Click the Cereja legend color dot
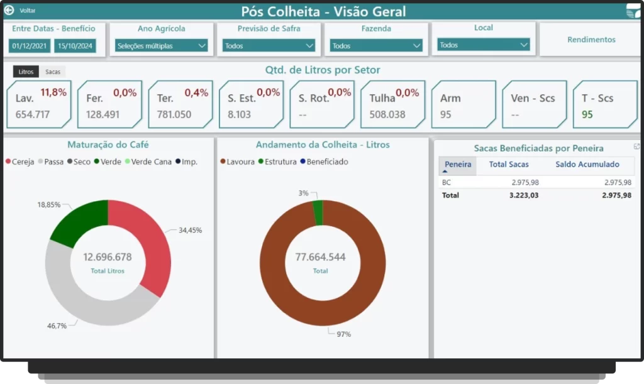Screen dimensions: 644x384 click(x=8, y=162)
